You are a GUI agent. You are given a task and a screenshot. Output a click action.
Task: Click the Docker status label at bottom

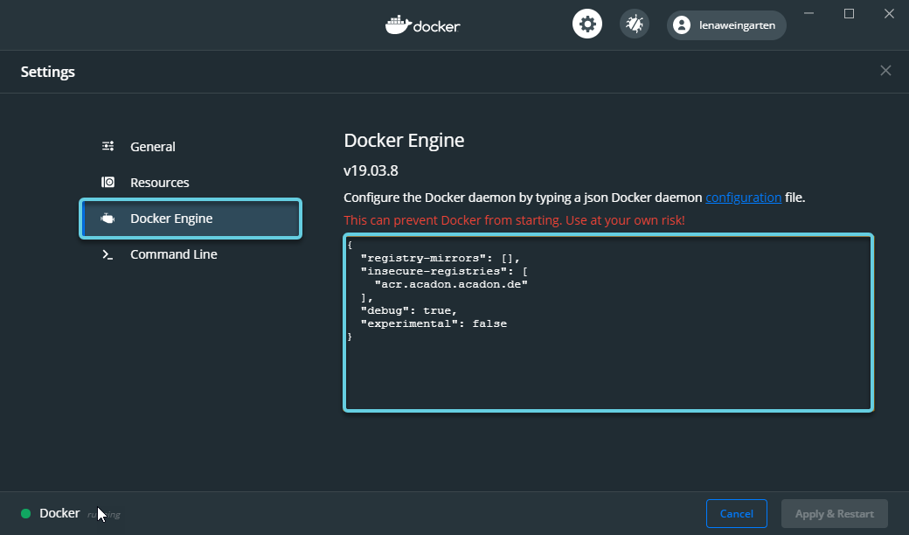point(59,513)
